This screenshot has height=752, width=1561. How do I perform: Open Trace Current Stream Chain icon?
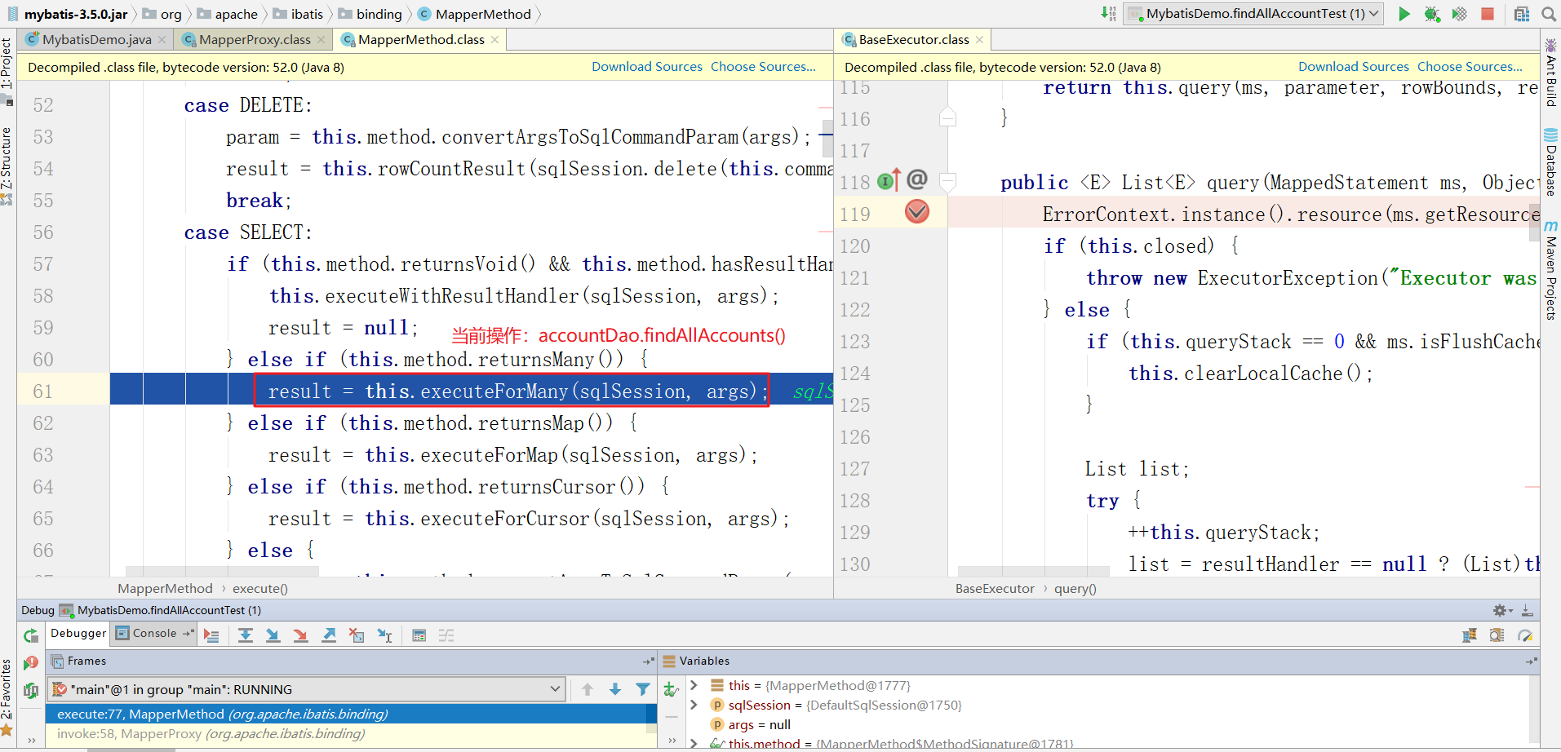click(446, 636)
